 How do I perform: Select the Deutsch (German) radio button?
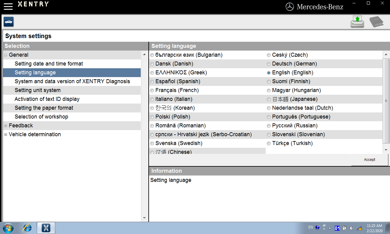click(269, 64)
